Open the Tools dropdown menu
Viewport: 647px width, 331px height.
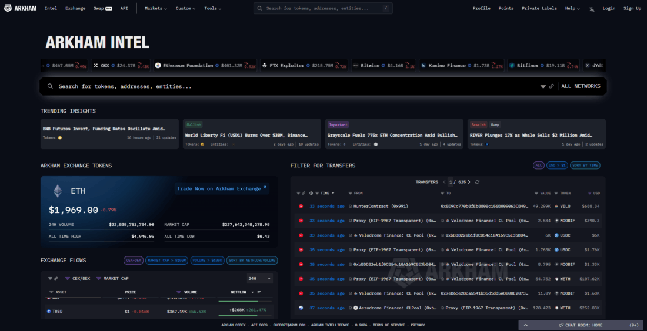tap(212, 8)
